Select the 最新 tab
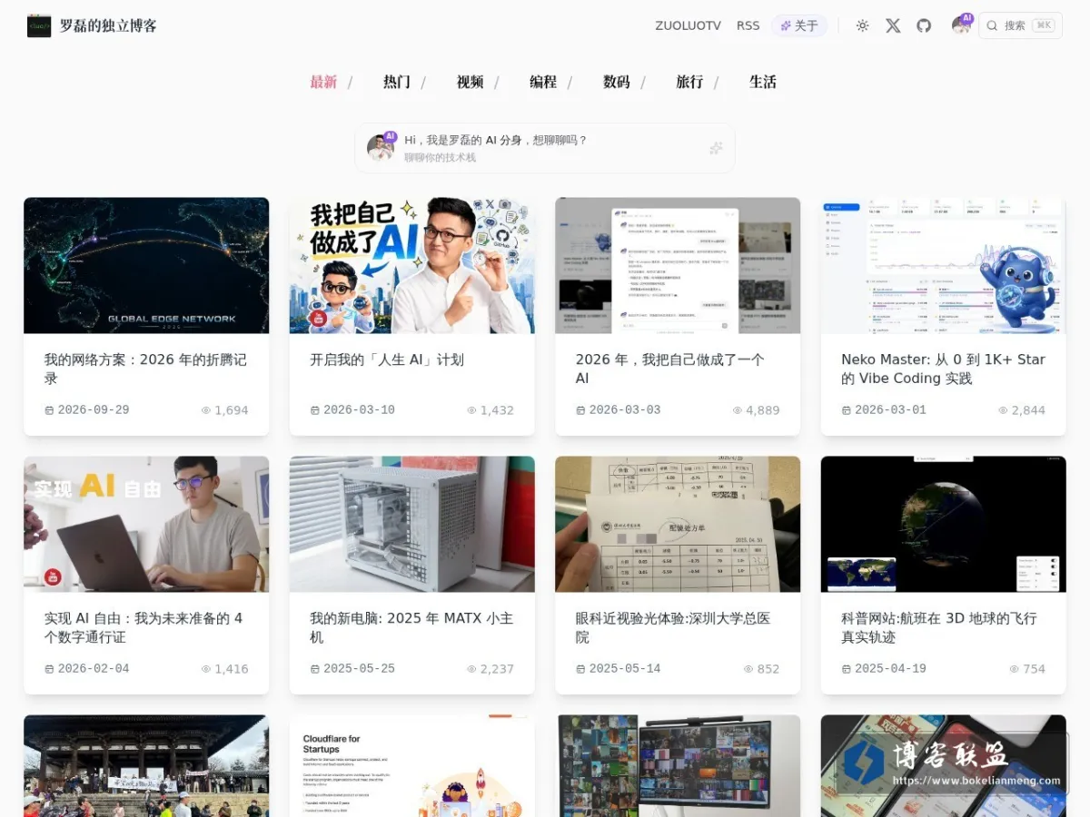The image size is (1090, 817). (x=323, y=82)
